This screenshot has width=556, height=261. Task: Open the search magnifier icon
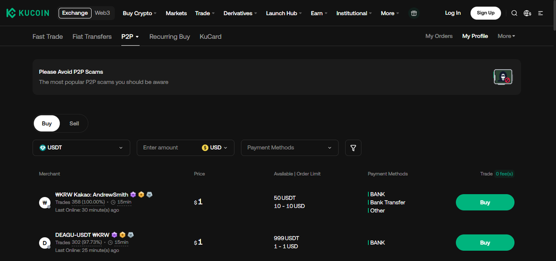[514, 13]
